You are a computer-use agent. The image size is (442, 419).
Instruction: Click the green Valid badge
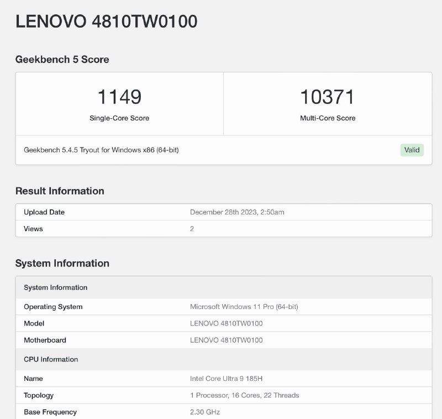coord(412,150)
